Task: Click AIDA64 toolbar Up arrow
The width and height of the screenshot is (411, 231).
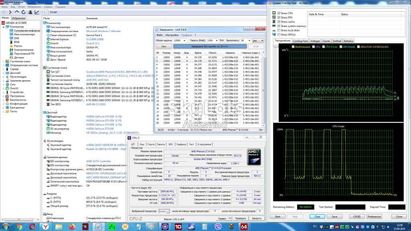Action: coord(17,12)
